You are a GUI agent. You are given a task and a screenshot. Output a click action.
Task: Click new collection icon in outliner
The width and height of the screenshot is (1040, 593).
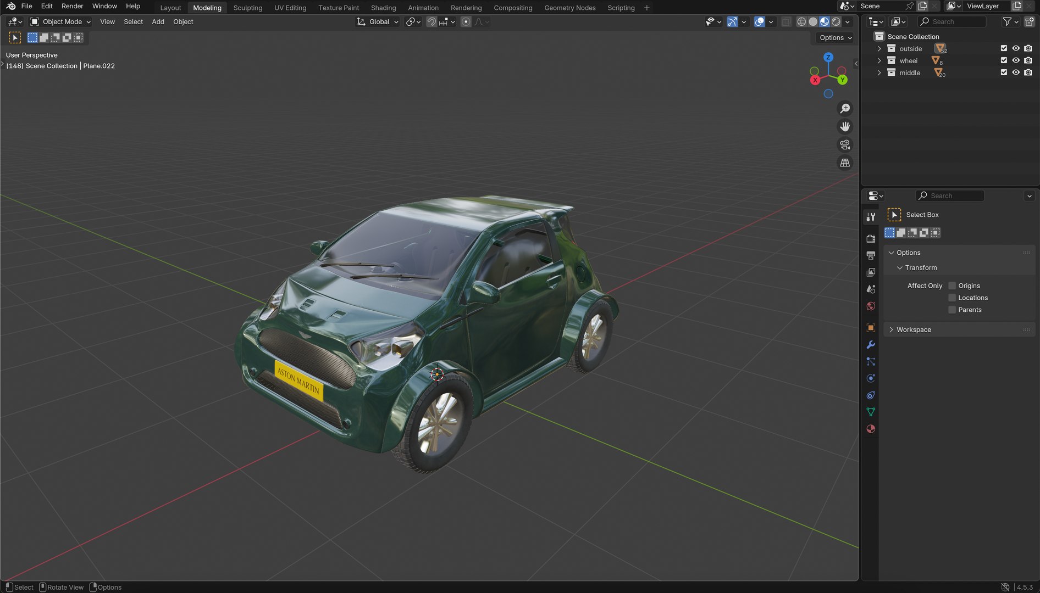(1029, 22)
